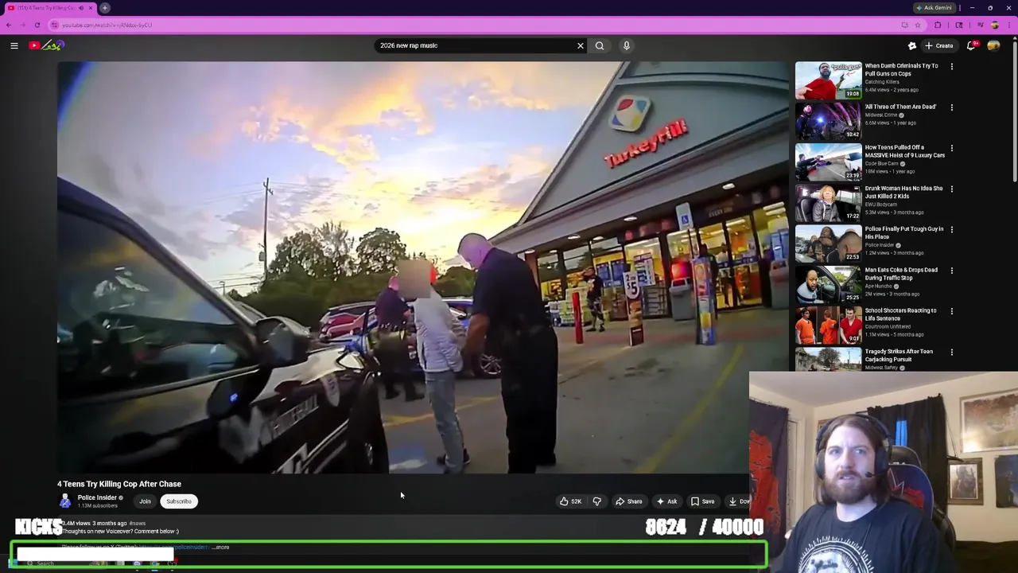Start voice search with microphone icon

(x=627, y=45)
